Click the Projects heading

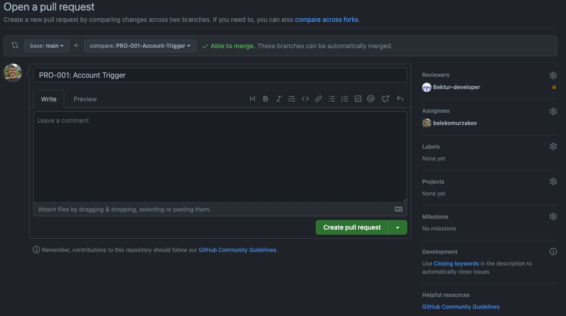pyautogui.click(x=433, y=182)
